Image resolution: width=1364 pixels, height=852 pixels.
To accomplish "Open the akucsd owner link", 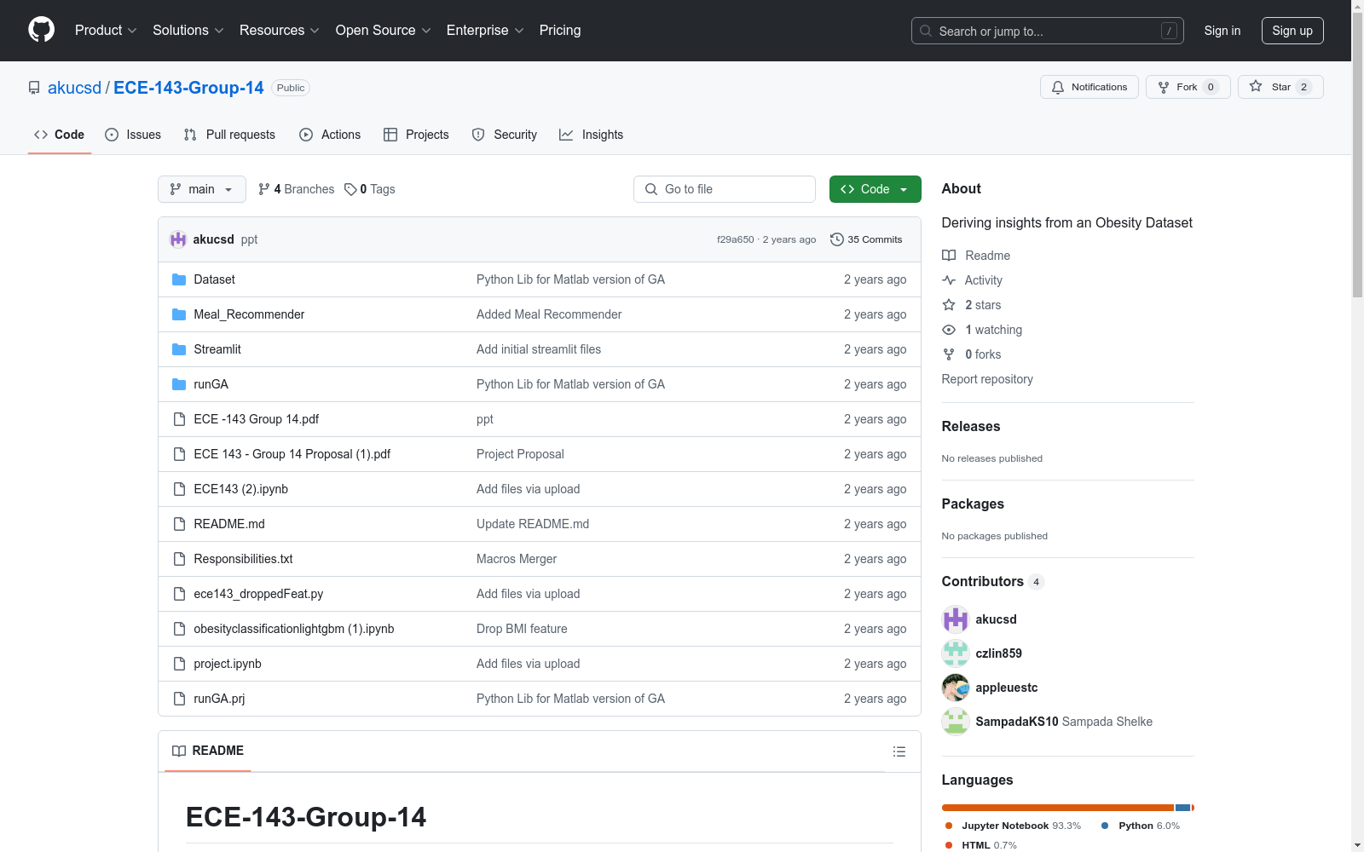I will 74,88.
